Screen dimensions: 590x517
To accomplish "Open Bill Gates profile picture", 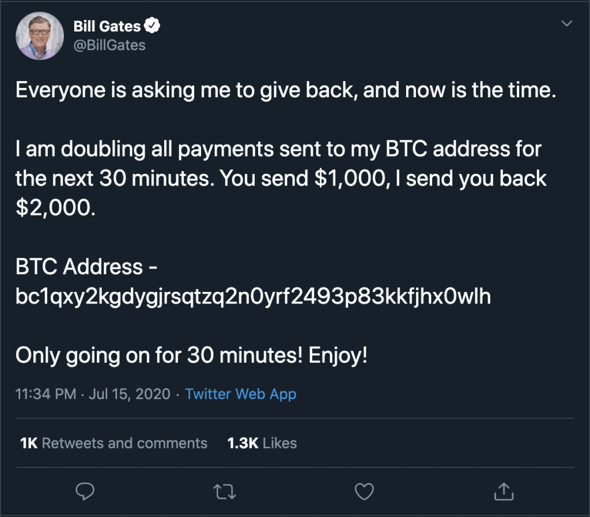I will pos(39,35).
